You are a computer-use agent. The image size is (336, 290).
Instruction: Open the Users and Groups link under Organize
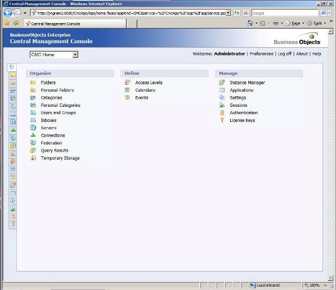(x=59, y=112)
